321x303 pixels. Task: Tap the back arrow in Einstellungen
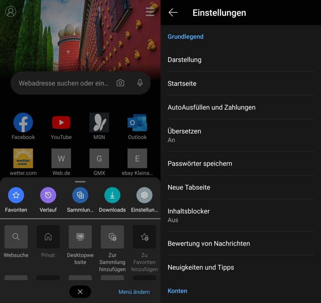(x=173, y=12)
